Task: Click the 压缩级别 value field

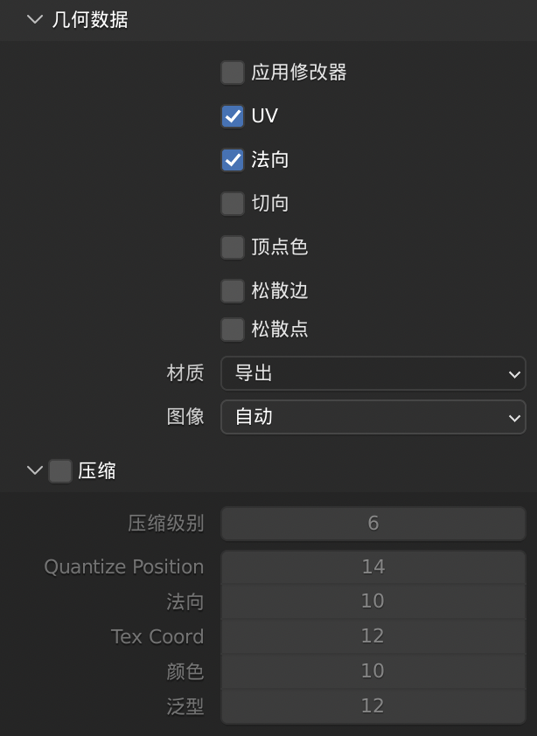Action: (x=373, y=524)
